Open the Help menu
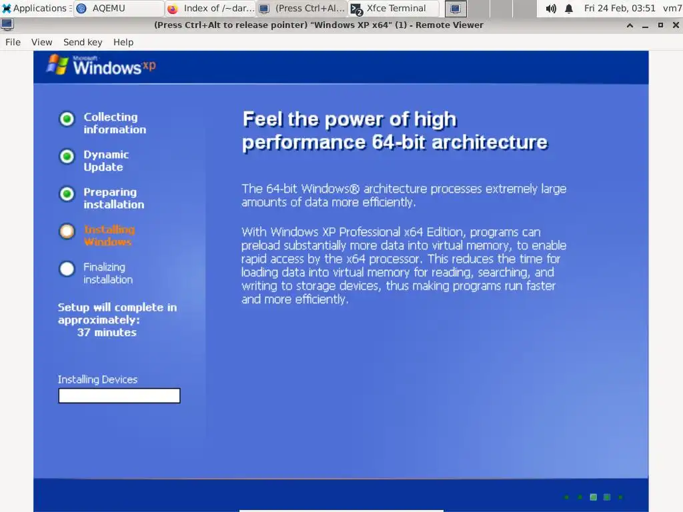The height and width of the screenshot is (512, 683). [x=123, y=42]
